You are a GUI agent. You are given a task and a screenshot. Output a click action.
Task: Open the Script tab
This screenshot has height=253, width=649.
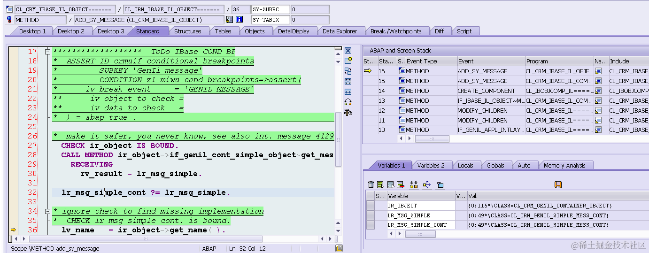[x=464, y=31]
